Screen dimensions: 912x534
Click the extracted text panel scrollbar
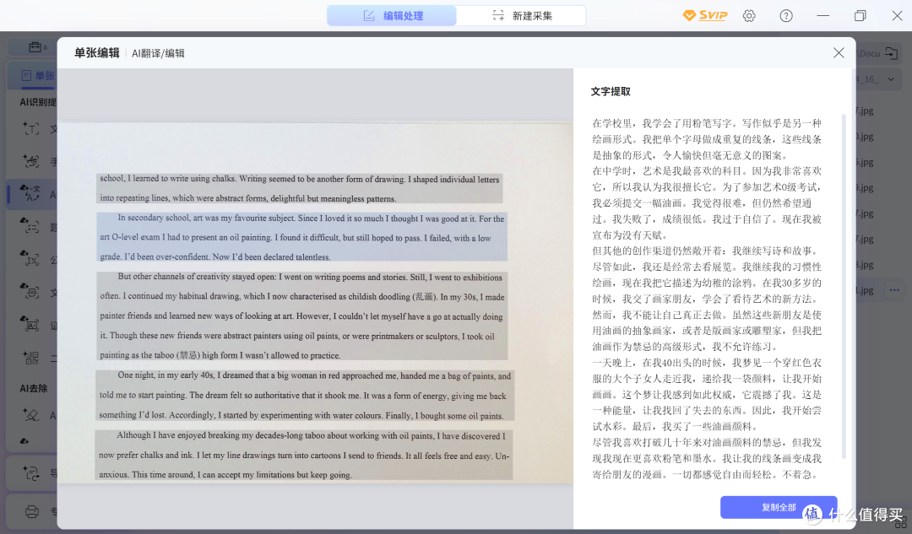[844, 287]
